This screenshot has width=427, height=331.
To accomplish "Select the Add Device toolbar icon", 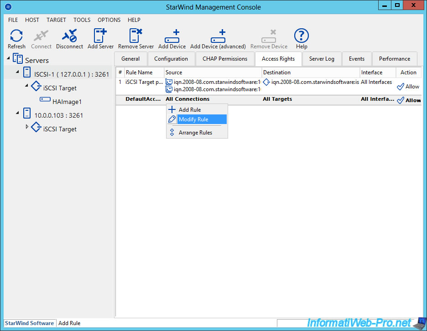I will click(x=172, y=38).
